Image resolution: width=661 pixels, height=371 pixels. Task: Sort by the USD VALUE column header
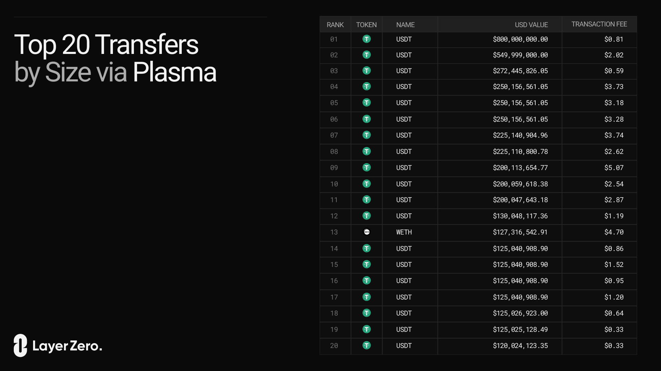[531, 25]
